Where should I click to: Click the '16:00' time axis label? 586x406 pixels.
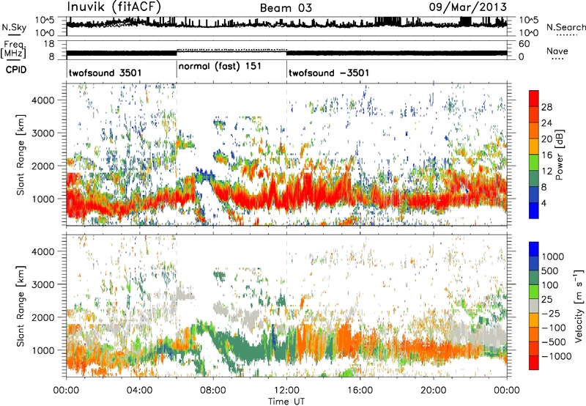click(360, 391)
